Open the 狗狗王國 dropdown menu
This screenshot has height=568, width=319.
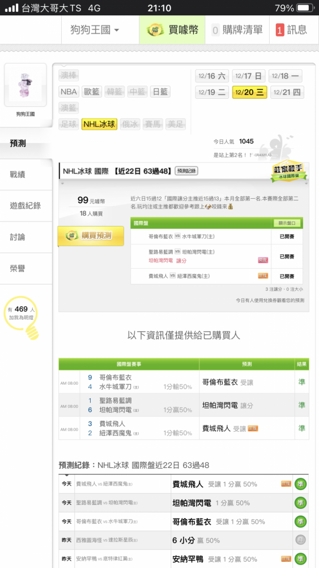click(x=95, y=30)
